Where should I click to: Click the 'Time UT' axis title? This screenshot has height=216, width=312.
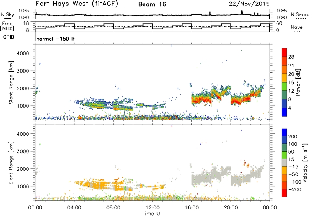(152, 214)
